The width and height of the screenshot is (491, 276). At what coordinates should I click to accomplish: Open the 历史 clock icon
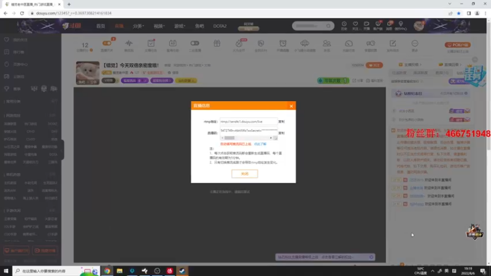(x=344, y=26)
